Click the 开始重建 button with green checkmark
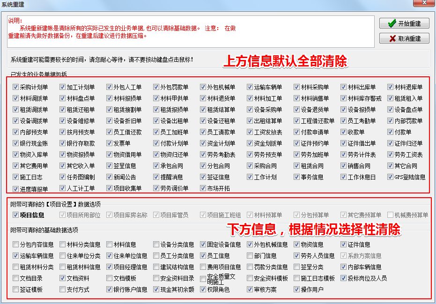The height and width of the screenshot is (304, 436). click(x=404, y=23)
